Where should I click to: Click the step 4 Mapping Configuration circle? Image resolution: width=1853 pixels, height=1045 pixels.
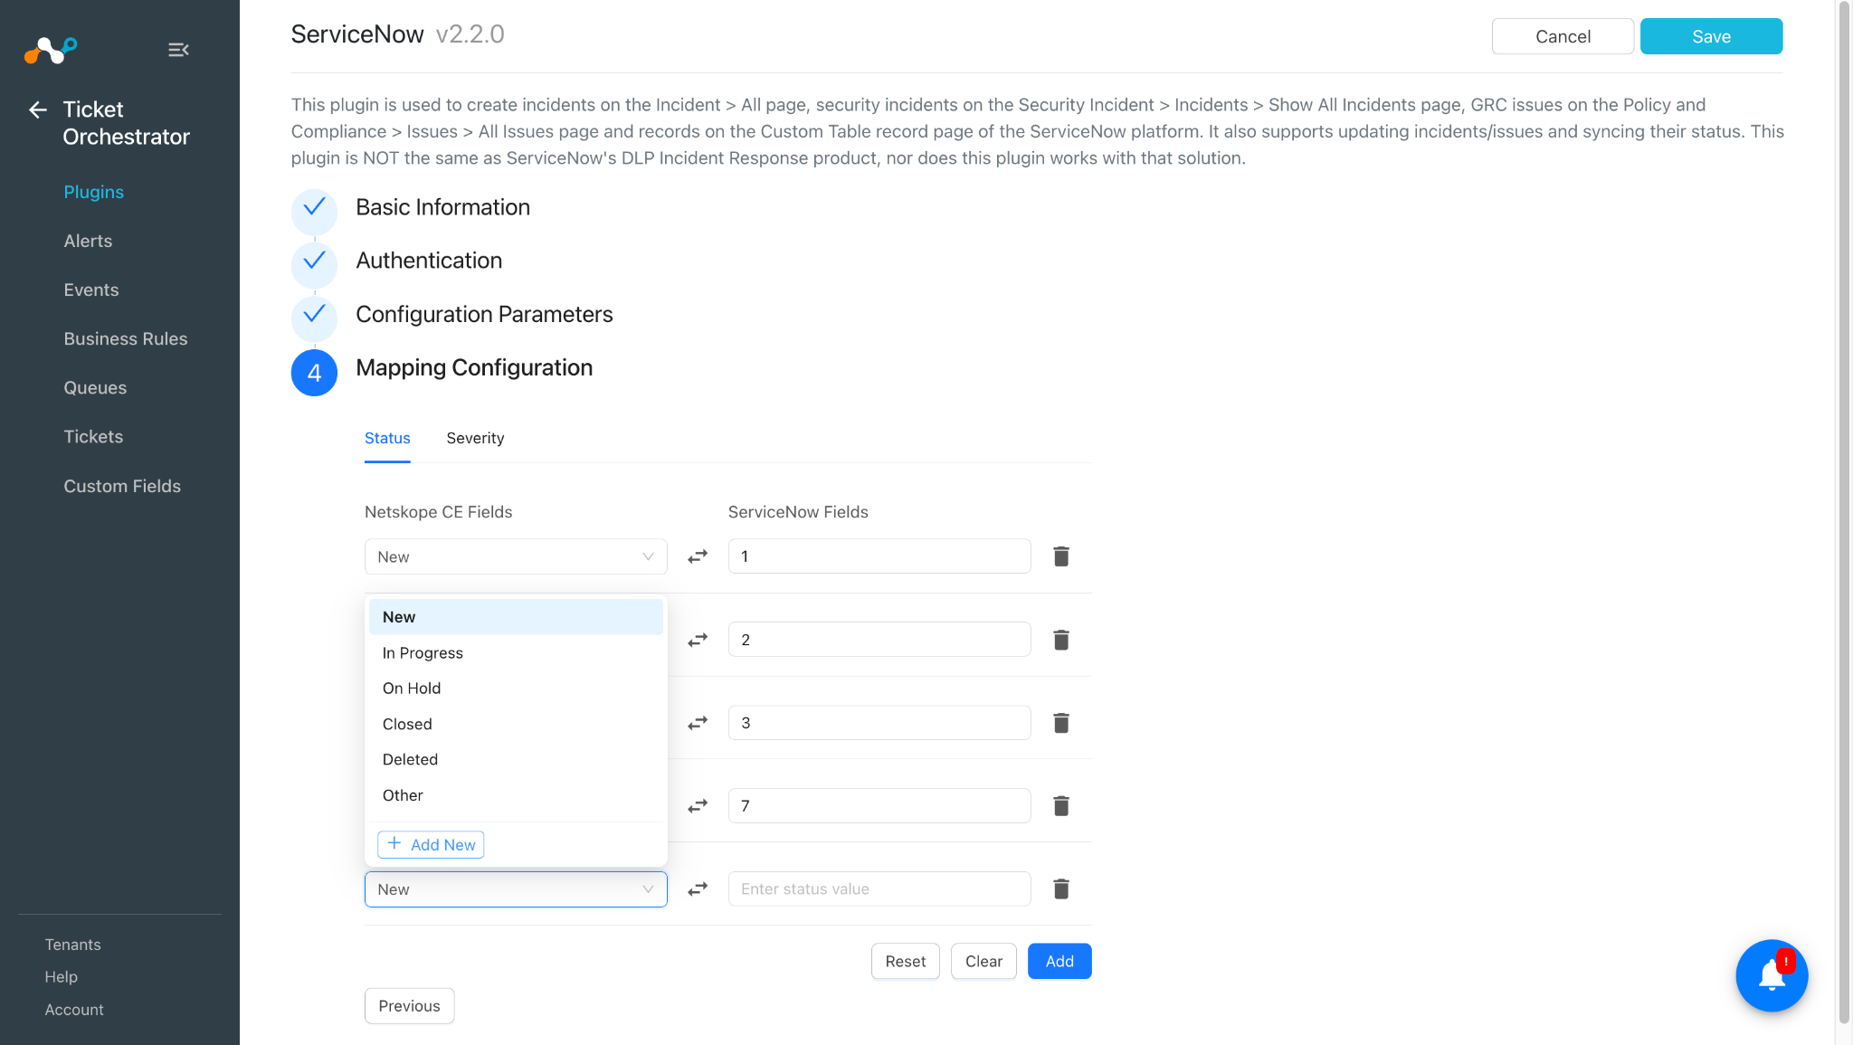314,372
